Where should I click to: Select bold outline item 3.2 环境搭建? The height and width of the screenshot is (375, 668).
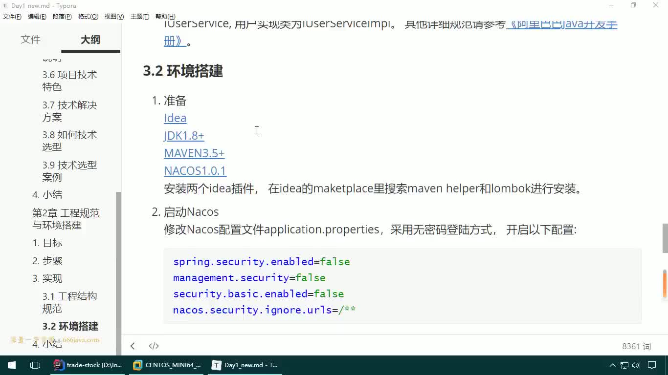70,326
